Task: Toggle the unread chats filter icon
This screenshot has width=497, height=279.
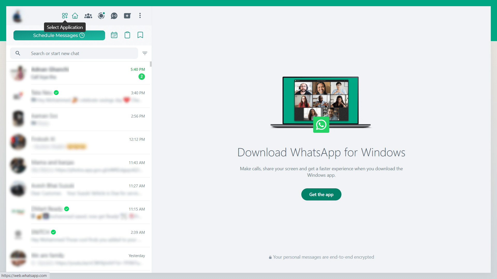Action: click(145, 53)
